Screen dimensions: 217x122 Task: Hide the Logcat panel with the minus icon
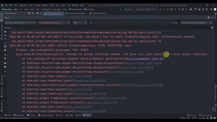[212, 18]
